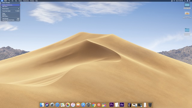This screenshot has height=108, width=192.
Task: Click the Apple menu logo
Action: tap(2, 1)
